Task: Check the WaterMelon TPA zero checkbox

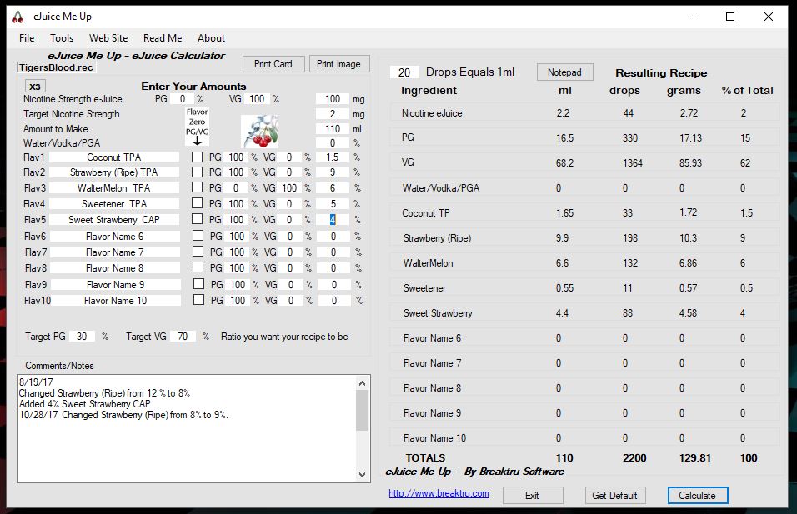Action: point(198,188)
